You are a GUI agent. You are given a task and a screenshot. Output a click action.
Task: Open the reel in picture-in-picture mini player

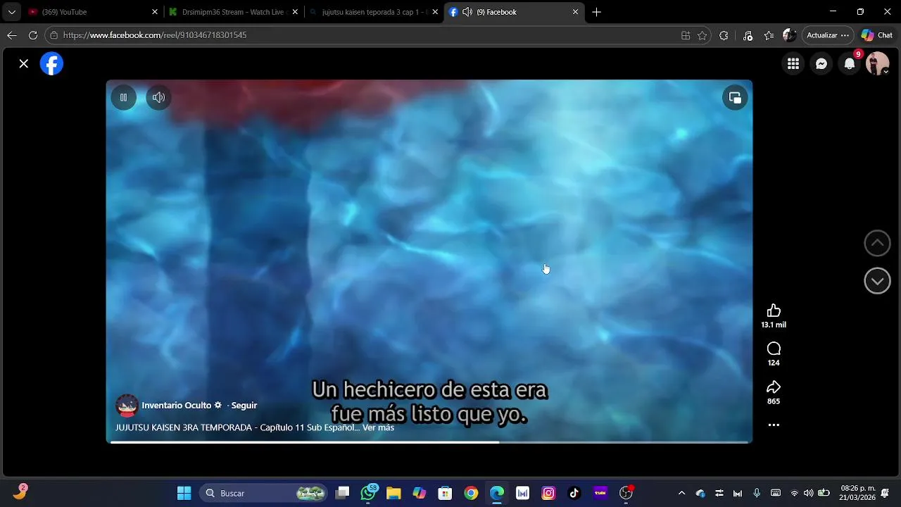735,98
